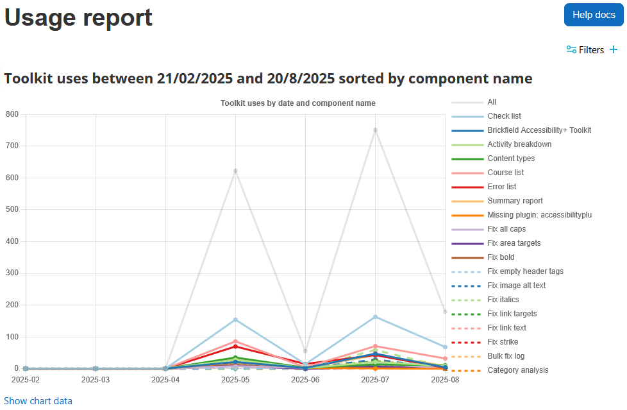
Task: Click the 'Fix all caps' legend color line
Action: 467,230
